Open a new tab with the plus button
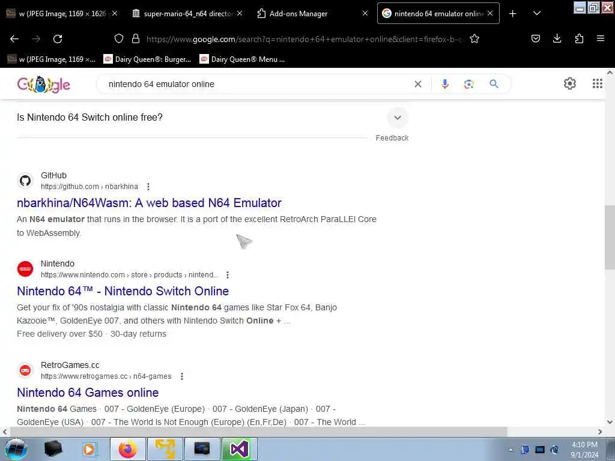Screen dimensions: 615x461 tap(513, 14)
